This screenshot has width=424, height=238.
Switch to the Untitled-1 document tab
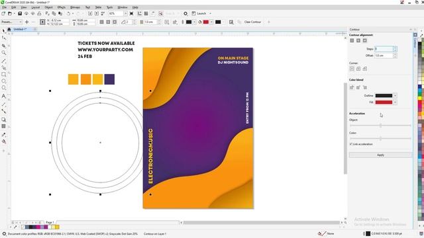pyautogui.click(x=20, y=29)
